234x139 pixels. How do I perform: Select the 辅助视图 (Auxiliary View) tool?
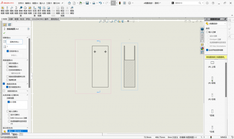12,10
